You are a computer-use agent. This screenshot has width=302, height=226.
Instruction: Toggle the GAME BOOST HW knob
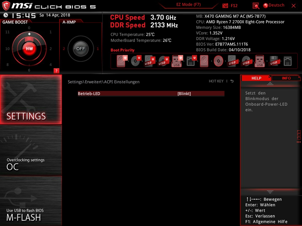(29, 49)
